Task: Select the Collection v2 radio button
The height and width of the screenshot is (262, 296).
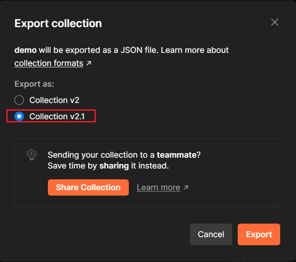Action: pyautogui.click(x=19, y=100)
